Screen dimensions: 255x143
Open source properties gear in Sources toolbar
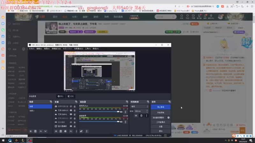[x=65, y=131]
